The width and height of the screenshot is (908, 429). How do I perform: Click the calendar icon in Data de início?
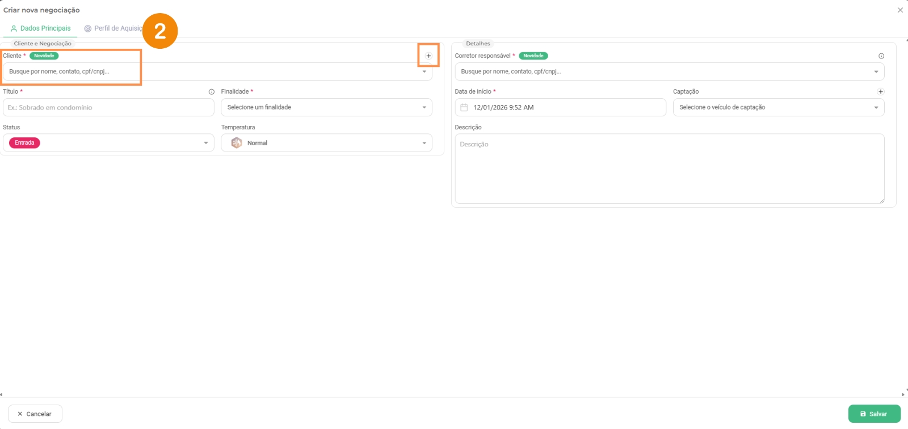pyautogui.click(x=464, y=108)
